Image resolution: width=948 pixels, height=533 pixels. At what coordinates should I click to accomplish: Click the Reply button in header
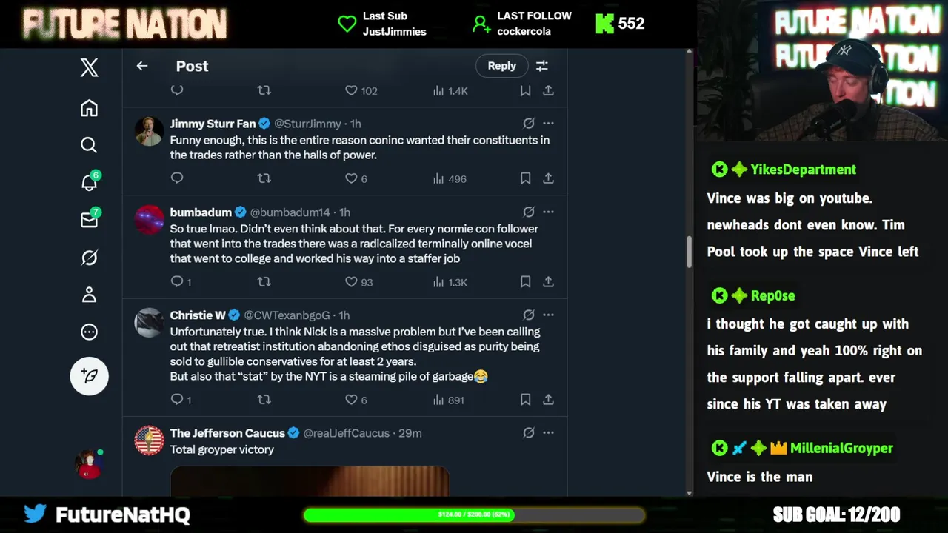(501, 66)
